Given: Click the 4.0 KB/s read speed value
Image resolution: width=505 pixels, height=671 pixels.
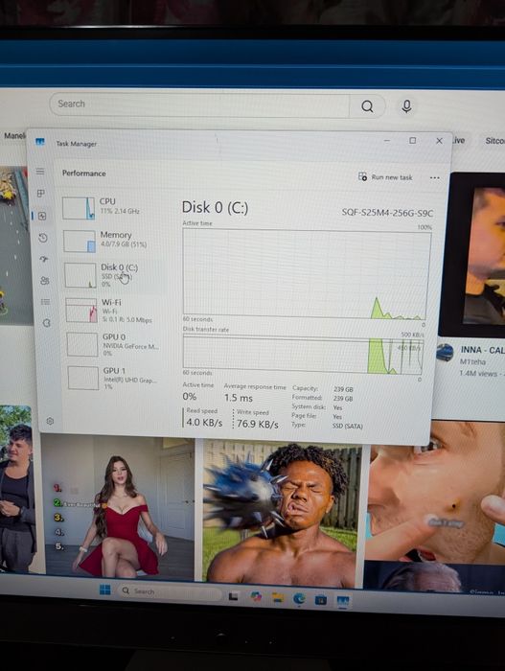Looking at the screenshot, I should (x=204, y=423).
